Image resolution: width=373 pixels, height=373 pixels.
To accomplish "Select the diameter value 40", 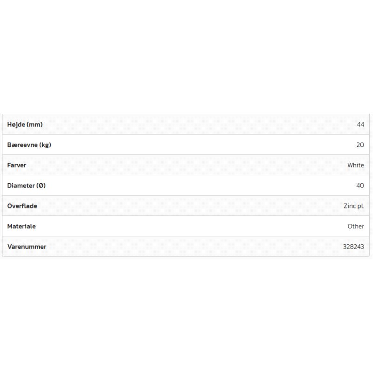I will [x=360, y=186].
